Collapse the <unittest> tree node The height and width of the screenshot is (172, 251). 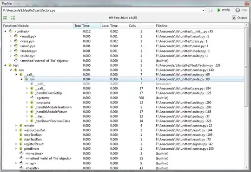pyautogui.click(x=5, y=32)
